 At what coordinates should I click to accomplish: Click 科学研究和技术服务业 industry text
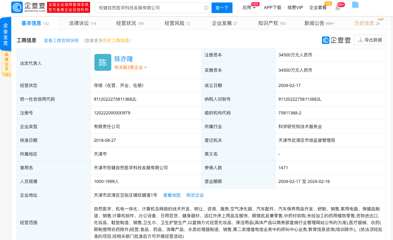click(300, 127)
